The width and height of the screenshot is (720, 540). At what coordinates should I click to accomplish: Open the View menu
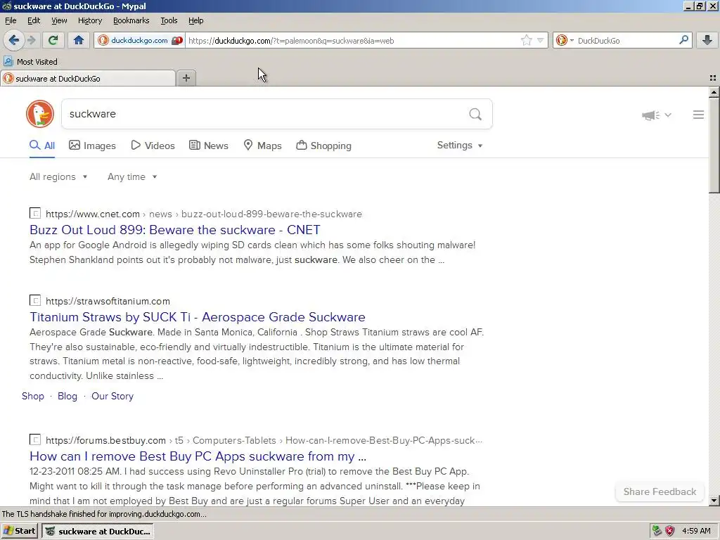[59, 20]
